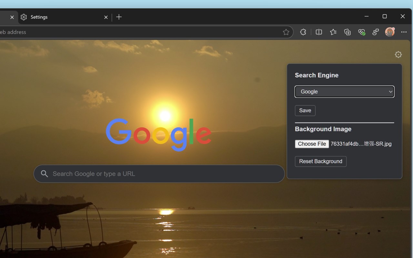Expand the Google search engine dropdown
The width and height of the screenshot is (413, 258).
click(345, 92)
